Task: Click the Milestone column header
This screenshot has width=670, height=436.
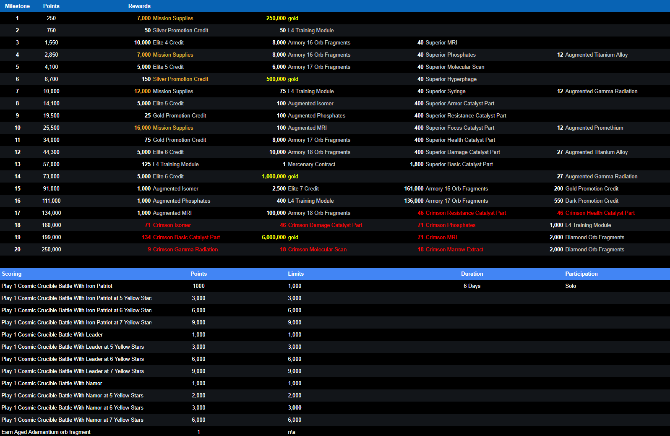Action: click(17, 6)
